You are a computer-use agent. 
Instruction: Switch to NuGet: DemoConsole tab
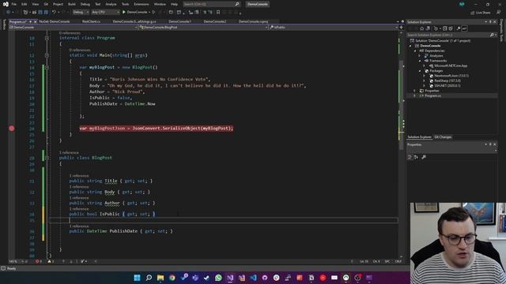[55, 21]
